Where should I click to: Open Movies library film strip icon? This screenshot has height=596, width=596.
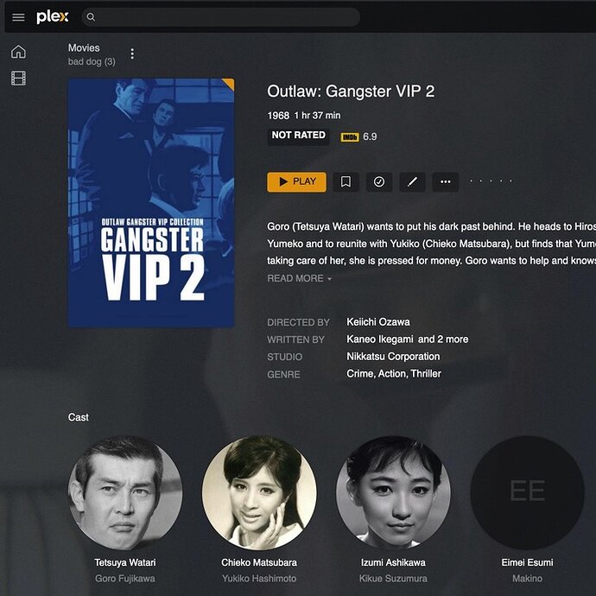[18, 79]
